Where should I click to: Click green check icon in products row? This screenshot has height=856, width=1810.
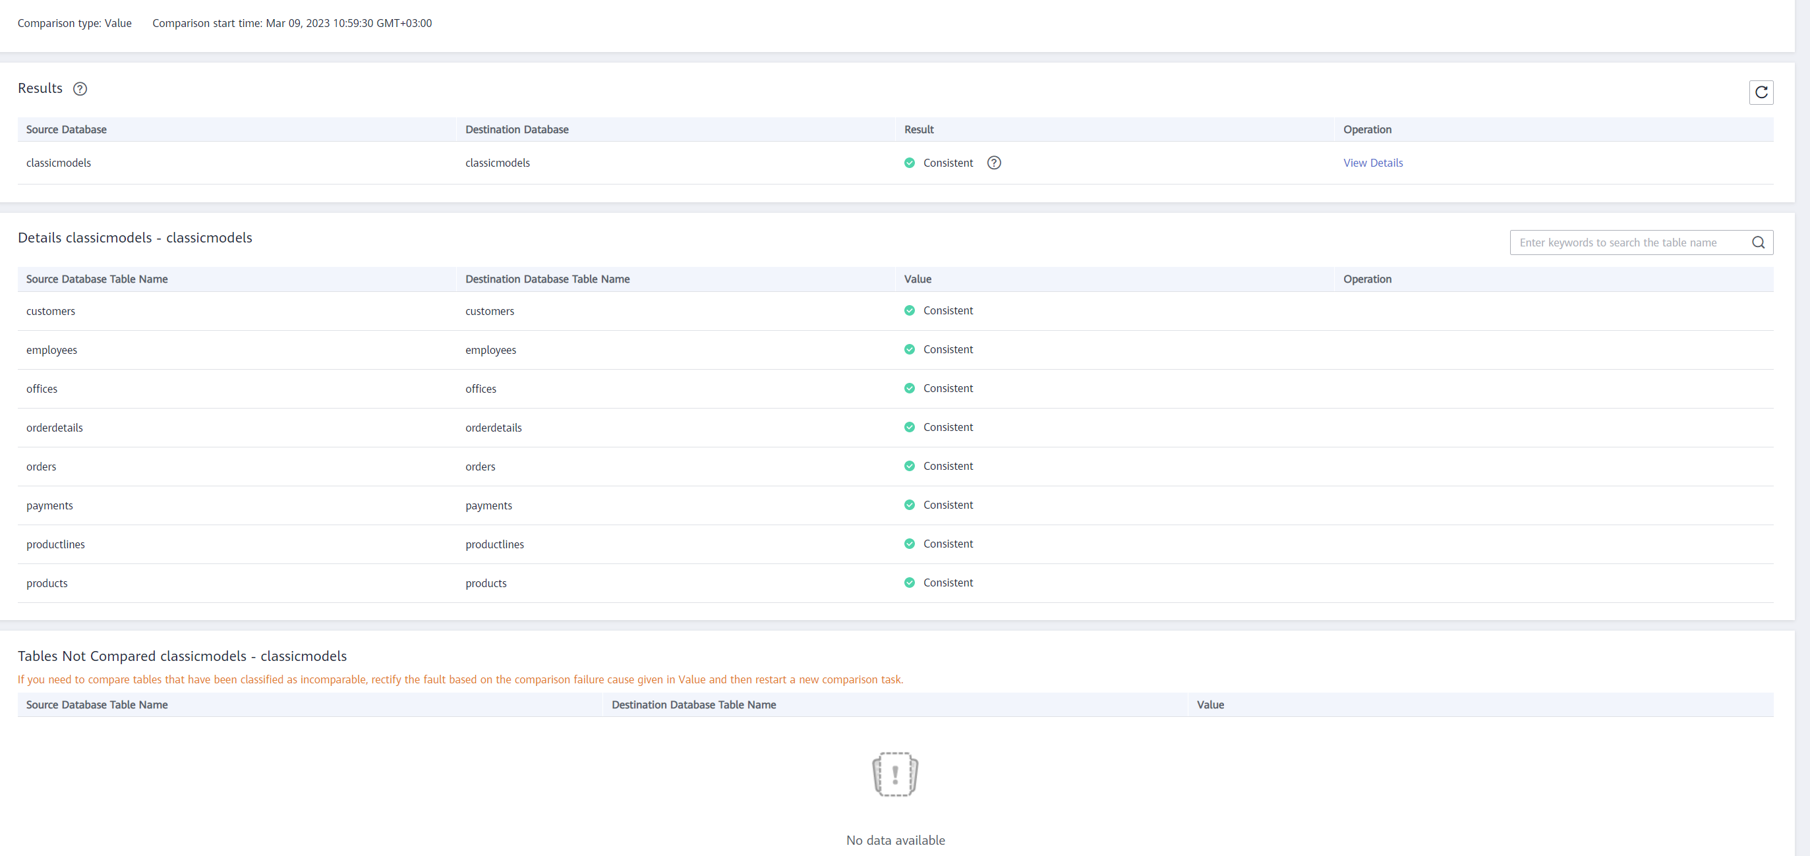click(909, 582)
